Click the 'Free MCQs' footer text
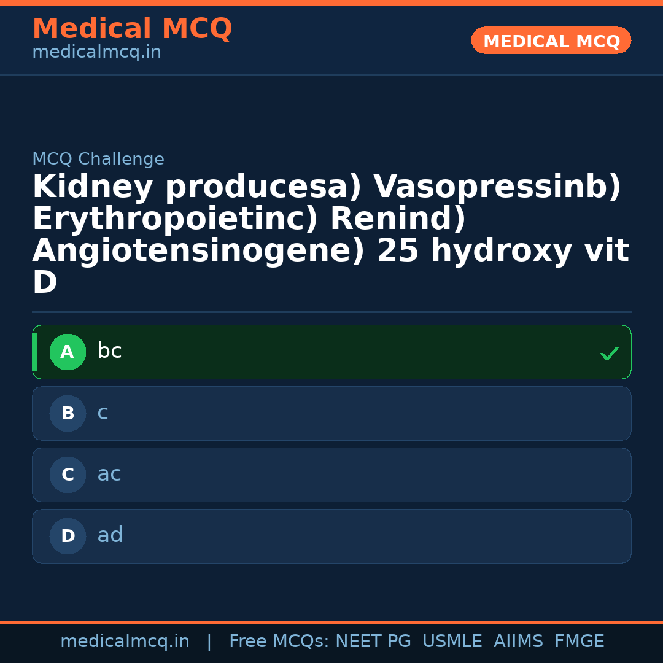663x663 pixels. pos(279,642)
